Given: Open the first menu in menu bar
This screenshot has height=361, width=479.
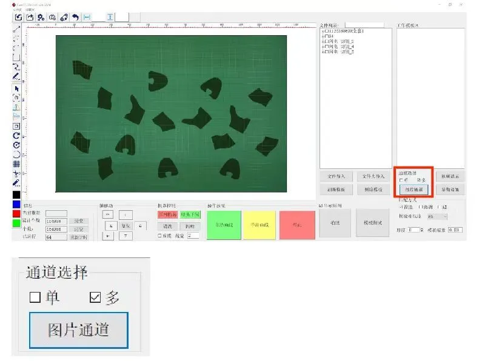Looking at the screenshot, I should [18, 10].
